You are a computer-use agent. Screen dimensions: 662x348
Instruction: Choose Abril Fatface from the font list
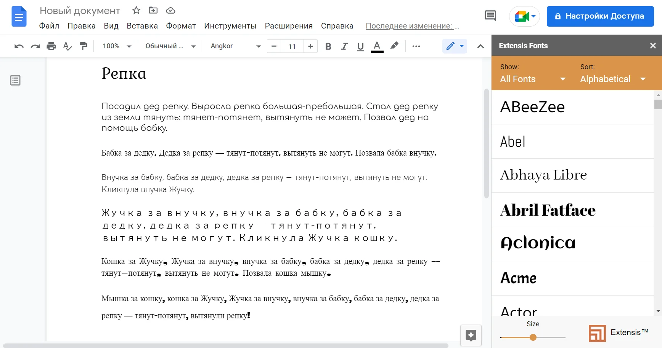pos(548,210)
